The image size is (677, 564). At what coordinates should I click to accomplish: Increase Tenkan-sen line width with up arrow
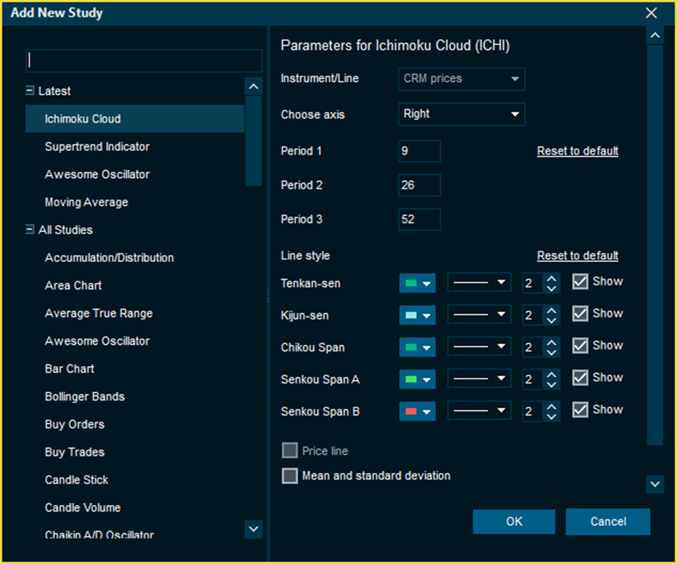pos(551,278)
